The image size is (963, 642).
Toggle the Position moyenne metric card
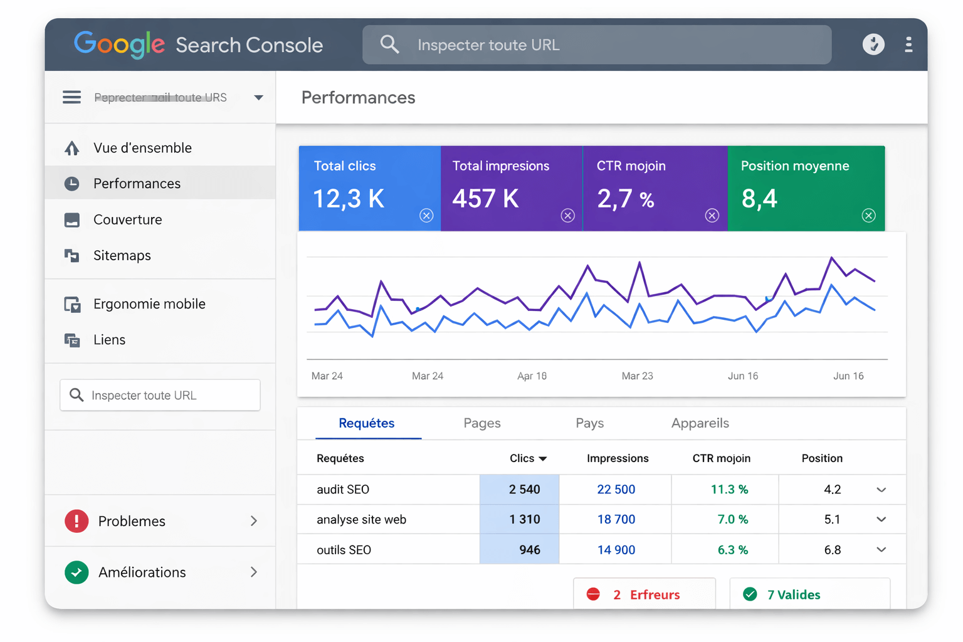[868, 216]
